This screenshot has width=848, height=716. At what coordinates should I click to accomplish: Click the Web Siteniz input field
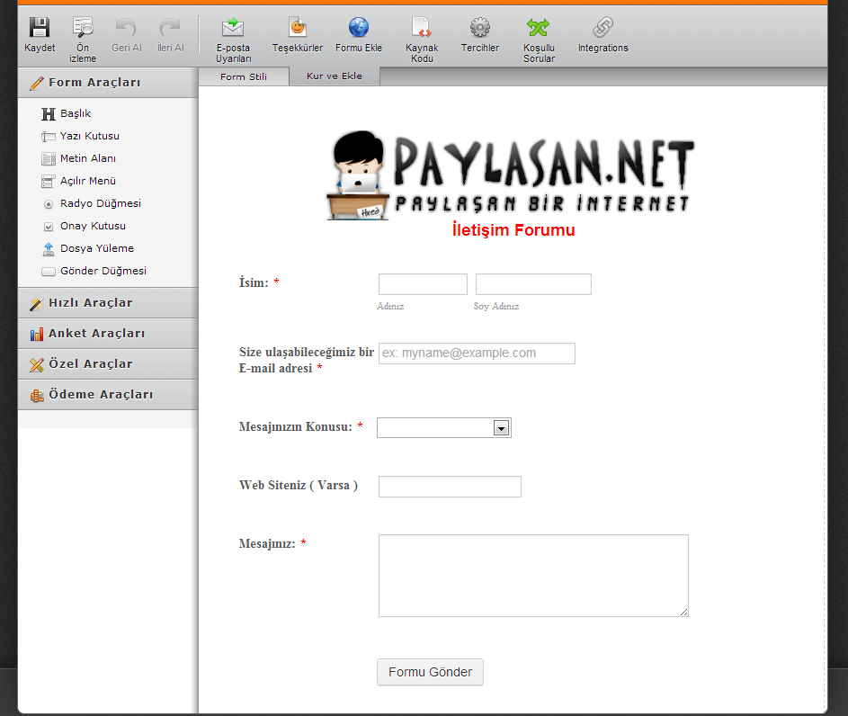pos(450,486)
